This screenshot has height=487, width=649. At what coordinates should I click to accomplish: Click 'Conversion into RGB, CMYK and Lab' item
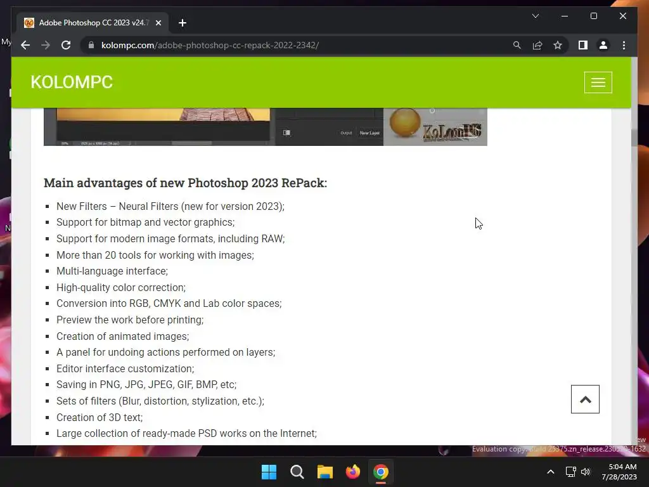(x=169, y=304)
